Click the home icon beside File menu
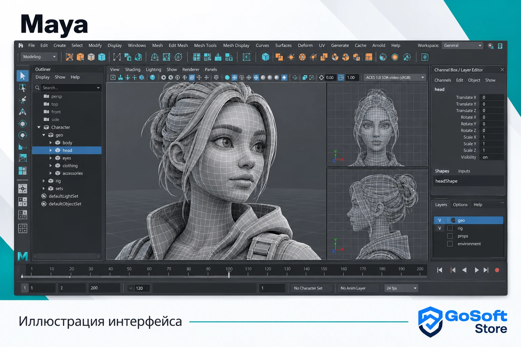Viewport: 521px width, 347px height. (x=21, y=45)
